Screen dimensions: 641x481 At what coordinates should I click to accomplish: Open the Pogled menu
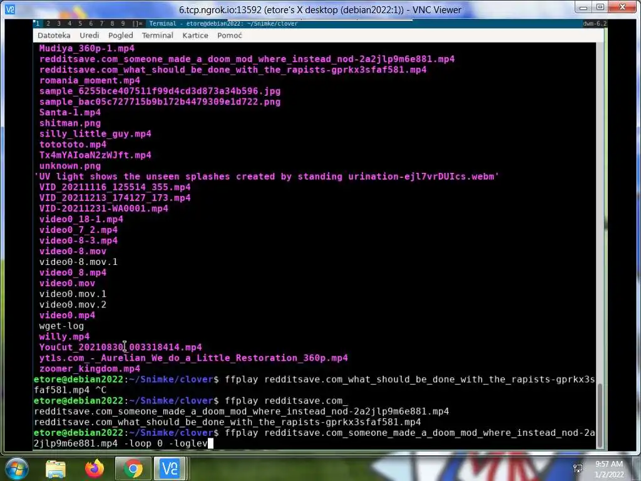(x=121, y=36)
